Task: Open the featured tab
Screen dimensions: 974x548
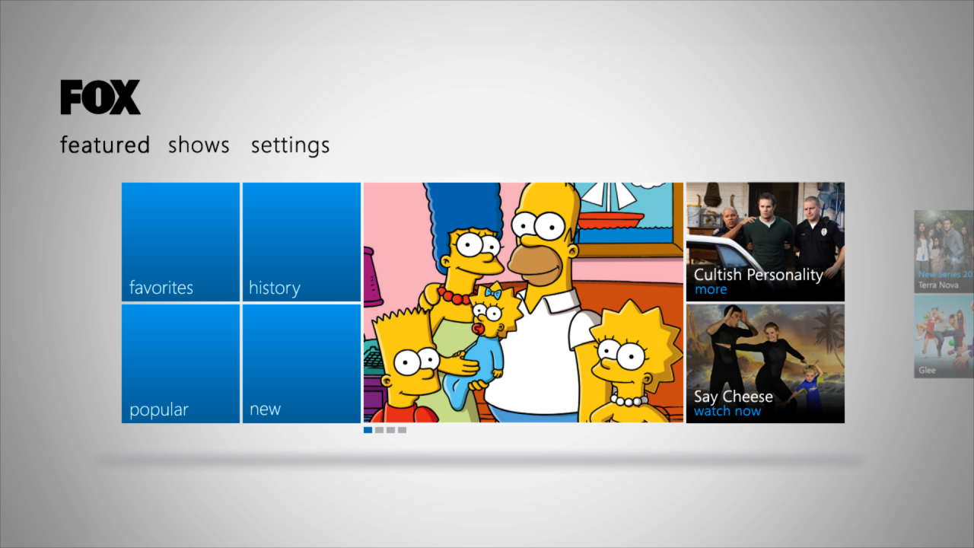Action: point(105,145)
